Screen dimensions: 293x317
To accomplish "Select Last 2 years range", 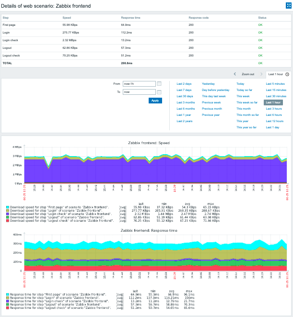I will tap(185, 121).
